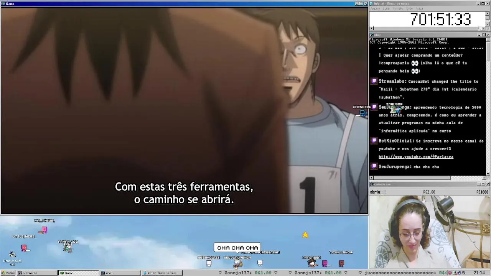Click the Twitch icon beside 'aprendendo tecnologia' message

(374, 107)
